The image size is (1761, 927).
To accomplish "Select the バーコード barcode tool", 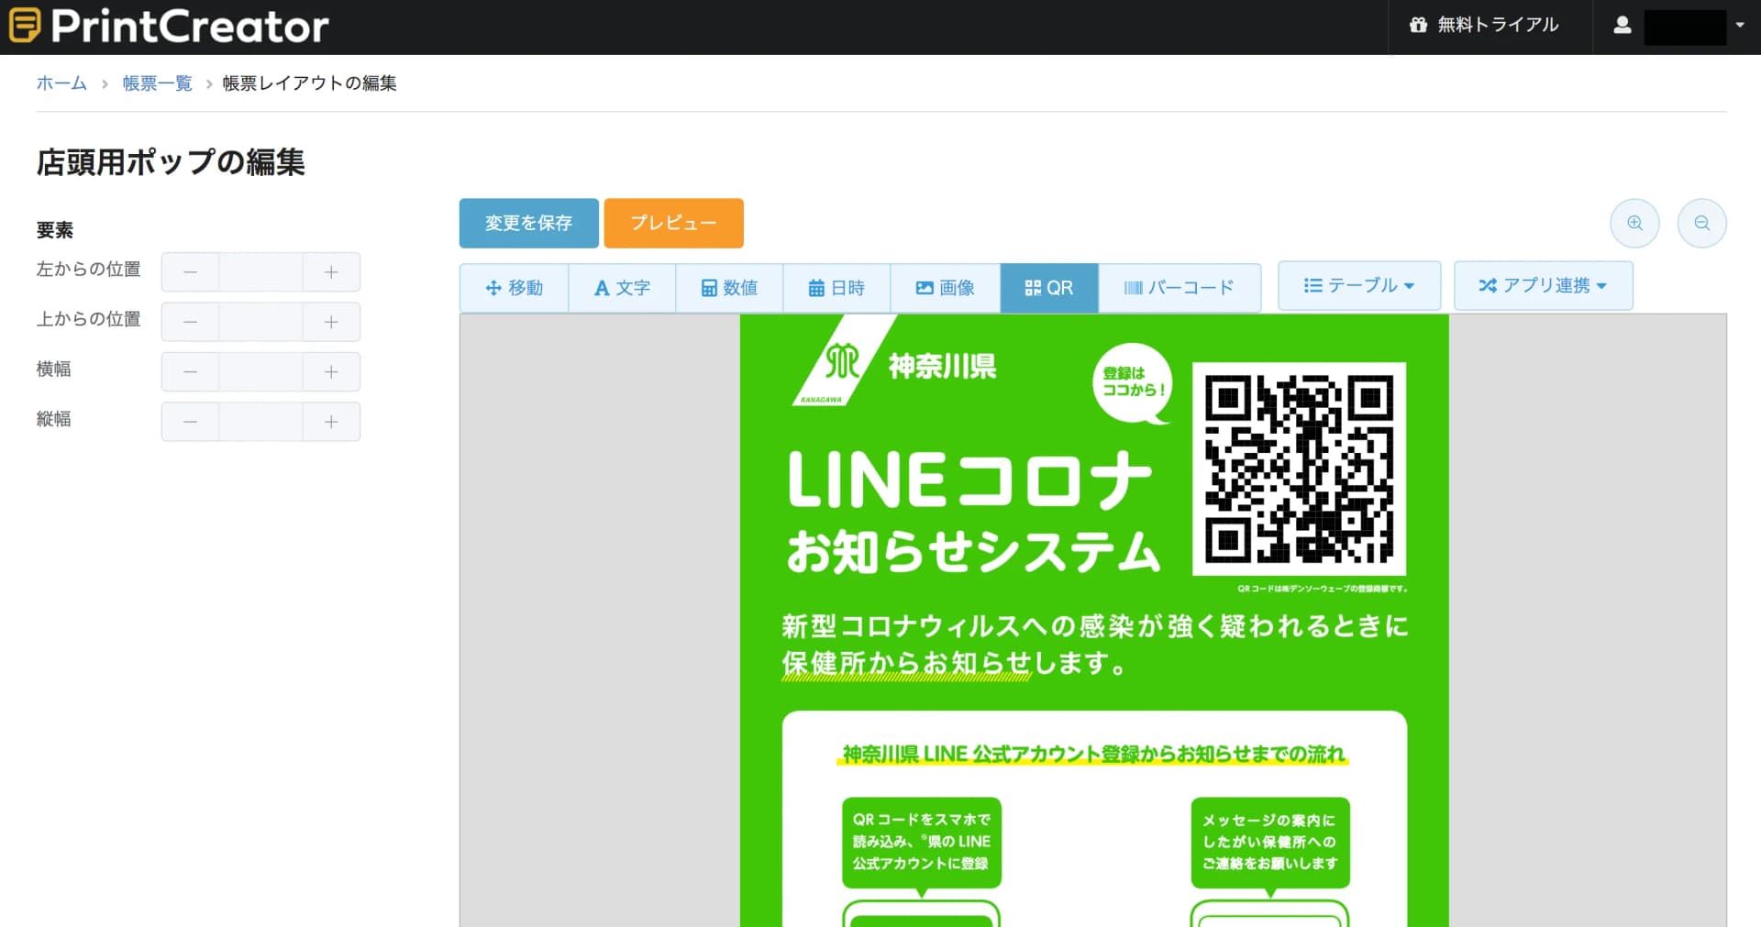I will coord(1179,288).
